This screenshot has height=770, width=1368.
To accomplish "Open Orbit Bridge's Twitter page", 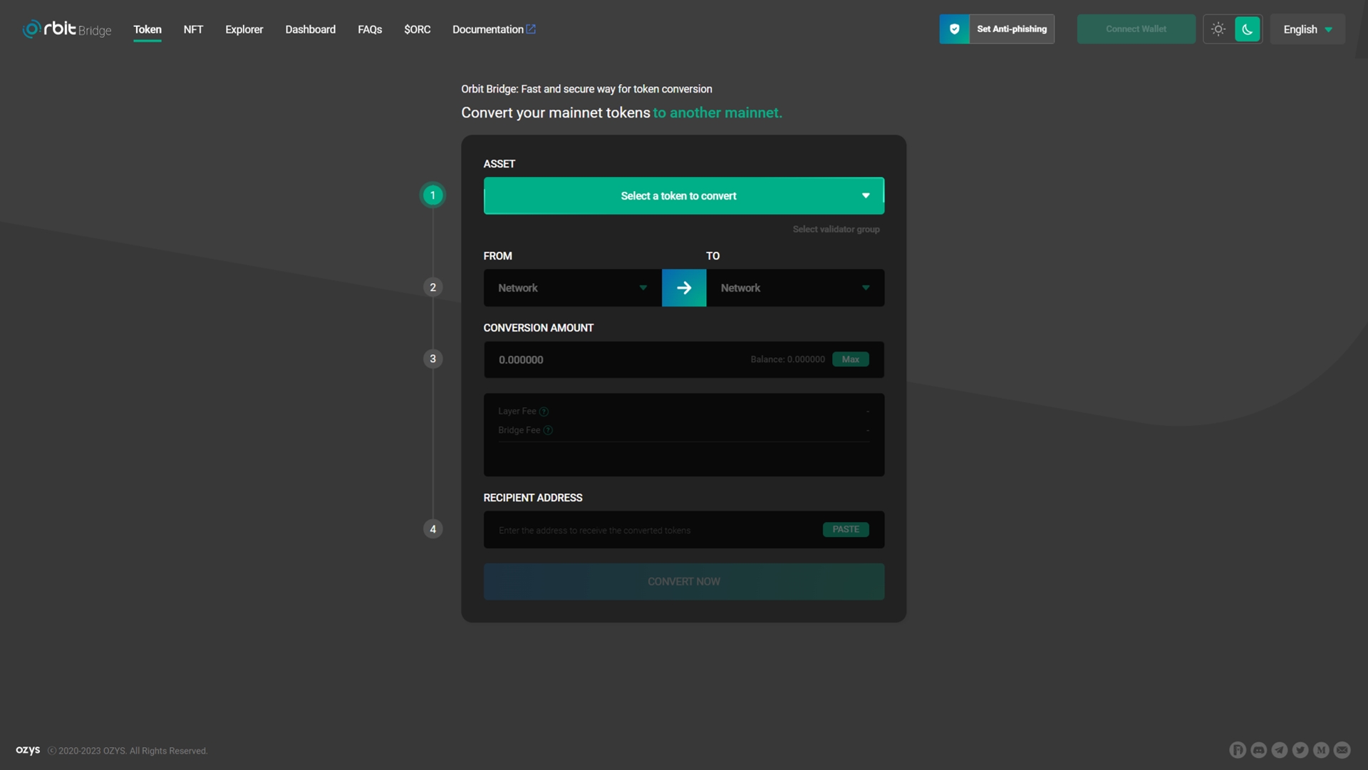I will tap(1301, 750).
